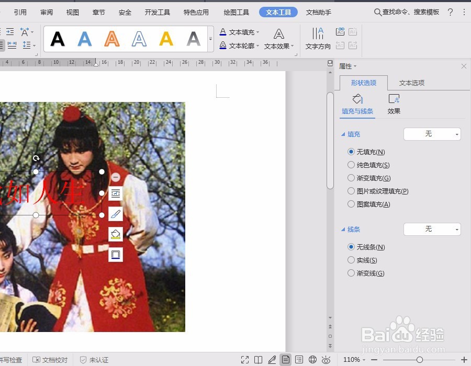Open the Text Outline dropdown
Image resolution: width=471 pixels, height=366 pixels.
(239, 45)
